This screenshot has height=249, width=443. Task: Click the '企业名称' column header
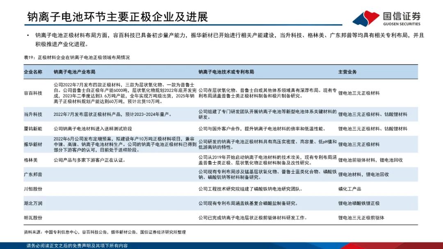point(33,72)
